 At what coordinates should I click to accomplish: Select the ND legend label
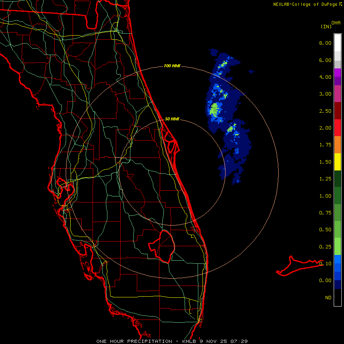[x=328, y=298]
